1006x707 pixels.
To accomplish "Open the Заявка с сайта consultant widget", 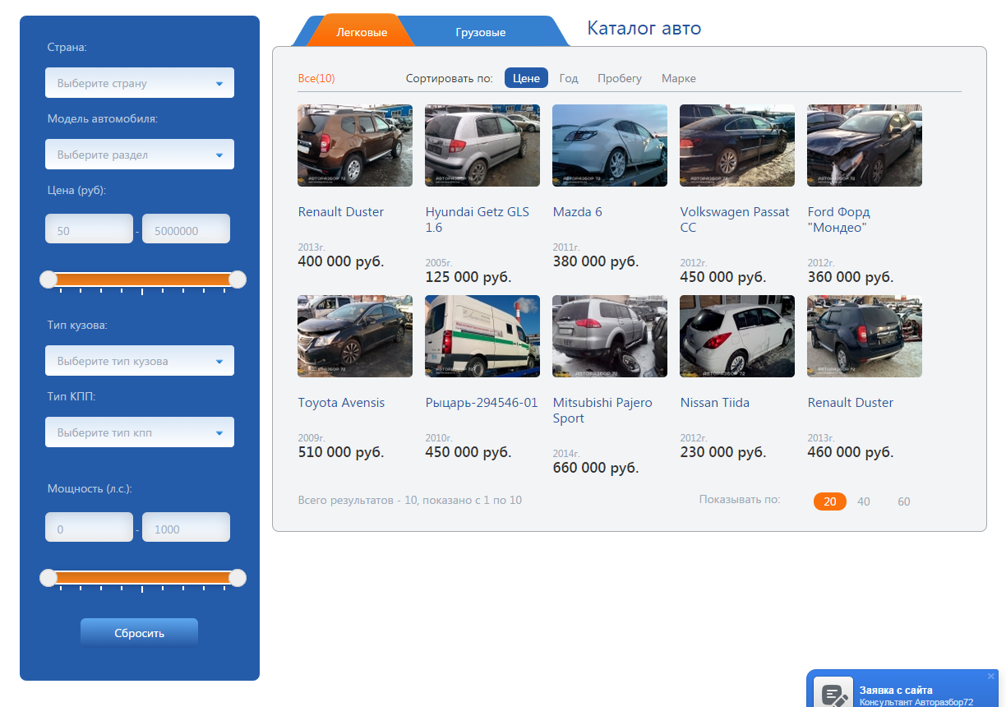I will coord(902,688).
